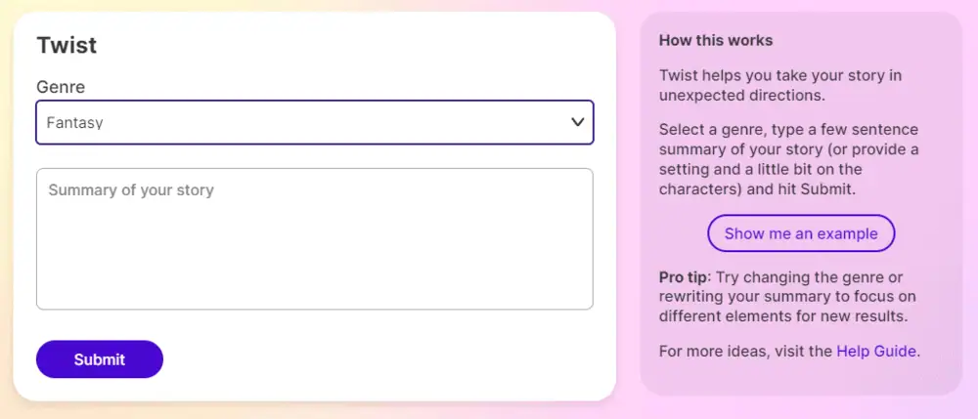Screen dimensions: 978x419
Task: Click the Show me an example button
Action: click(x=801, y=233)
